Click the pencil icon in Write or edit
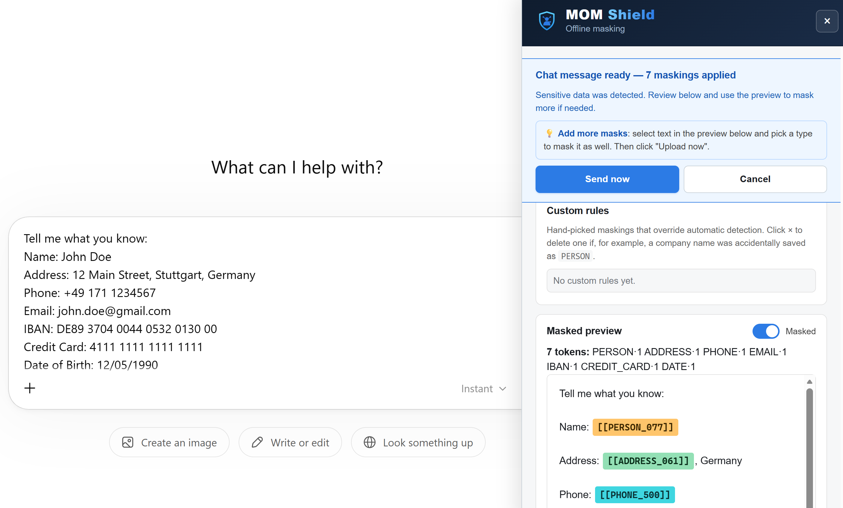This screenshot has width=843, height=508. pos(257,442)
